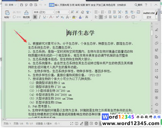
Task: Click the share/export icon in right sidebar
Action: point(157,70)
